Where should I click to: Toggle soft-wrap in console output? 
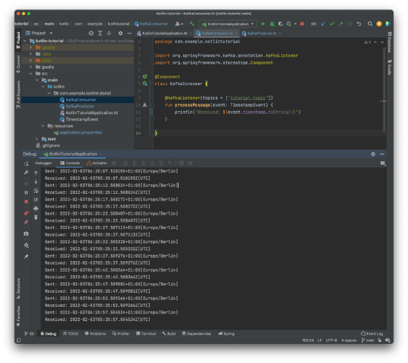pos(36,191)
